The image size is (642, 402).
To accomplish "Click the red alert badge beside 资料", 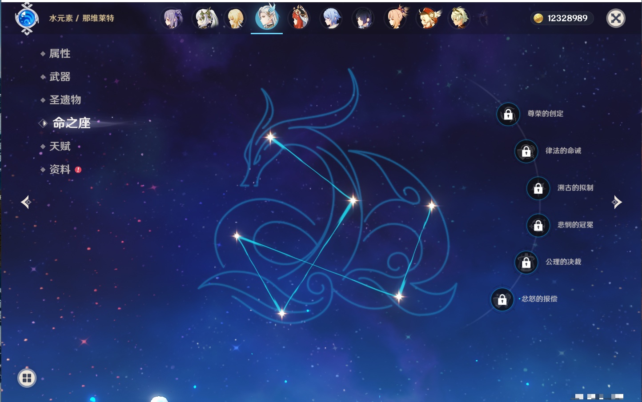I will point(78,170).
